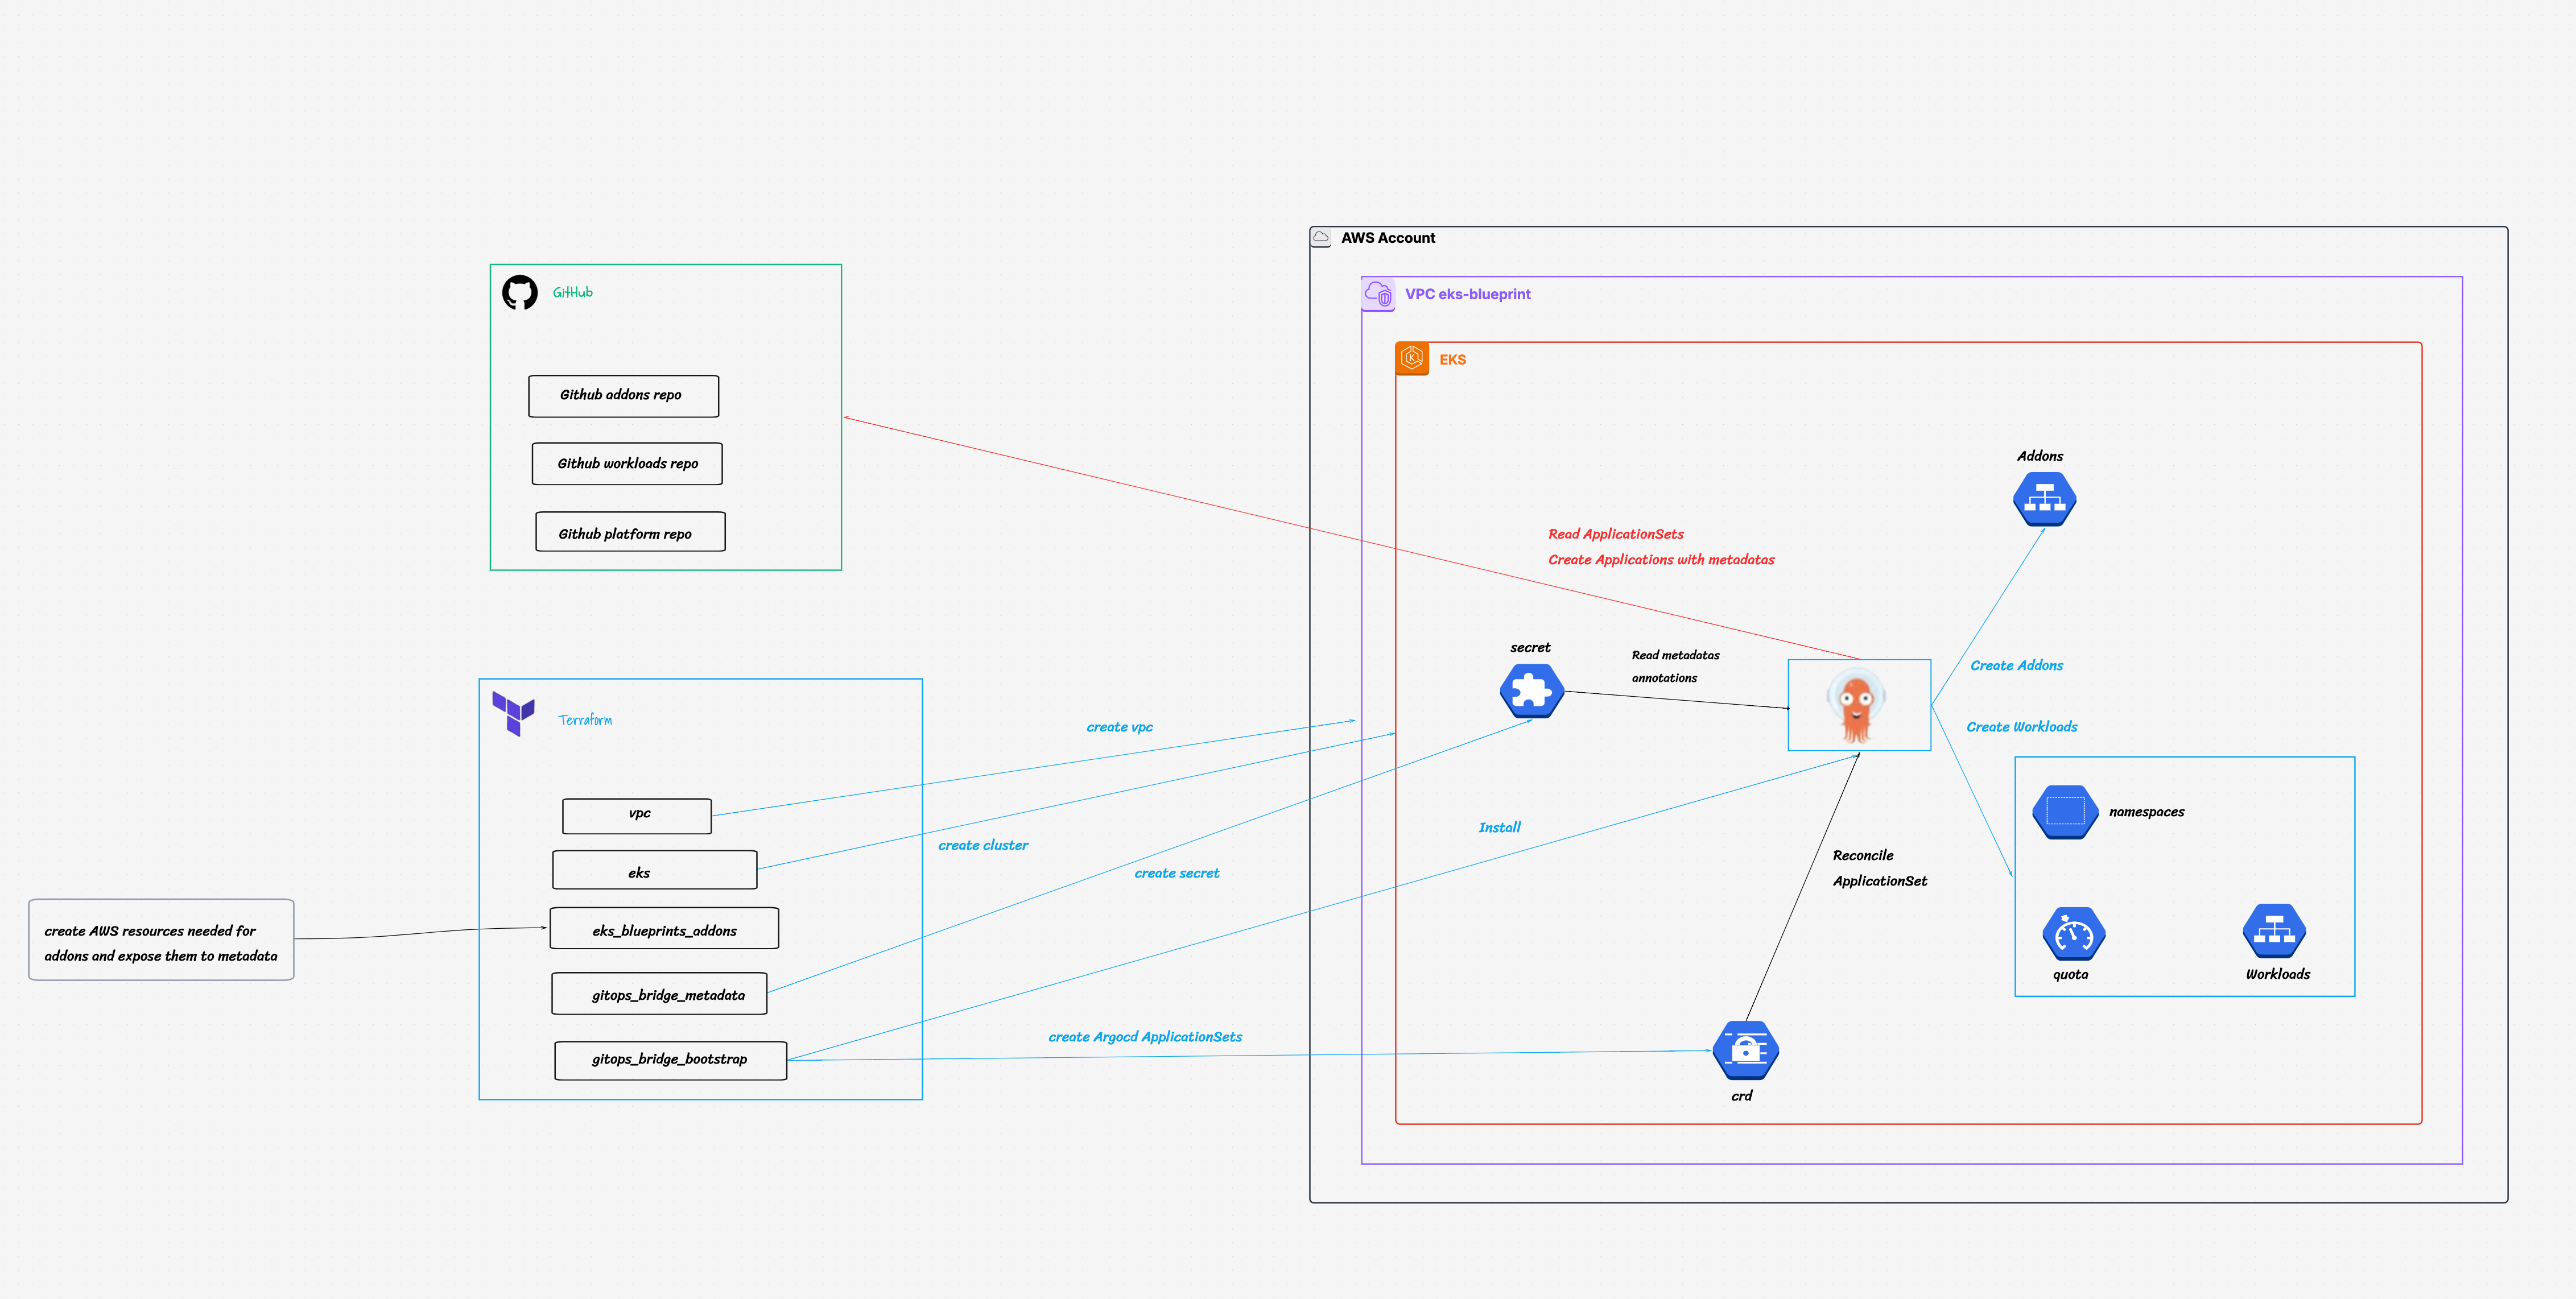This screenshot has height=1299, width=2576.
Task: Click the 'AWS Account' label
Action: click(1387, 238)
